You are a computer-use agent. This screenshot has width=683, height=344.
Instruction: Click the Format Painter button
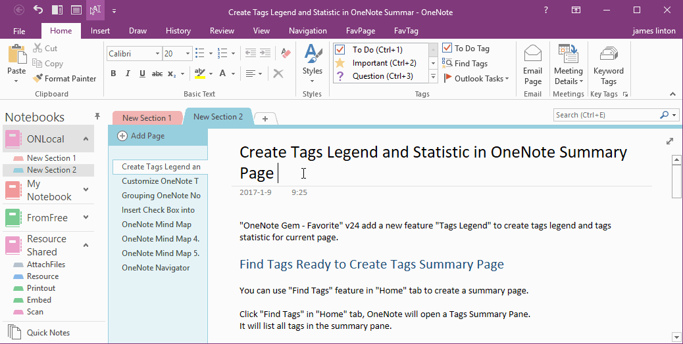pyautogui.click(x=64, y=78)
